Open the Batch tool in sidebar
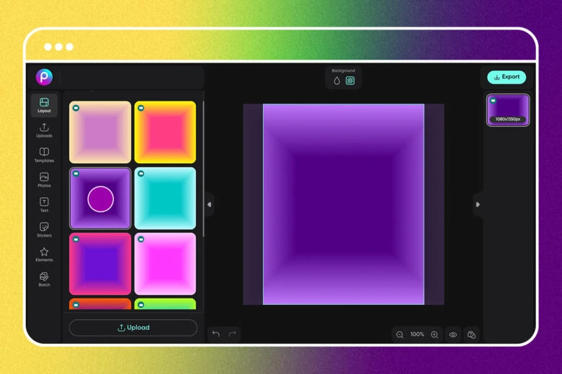 (44, 279)
